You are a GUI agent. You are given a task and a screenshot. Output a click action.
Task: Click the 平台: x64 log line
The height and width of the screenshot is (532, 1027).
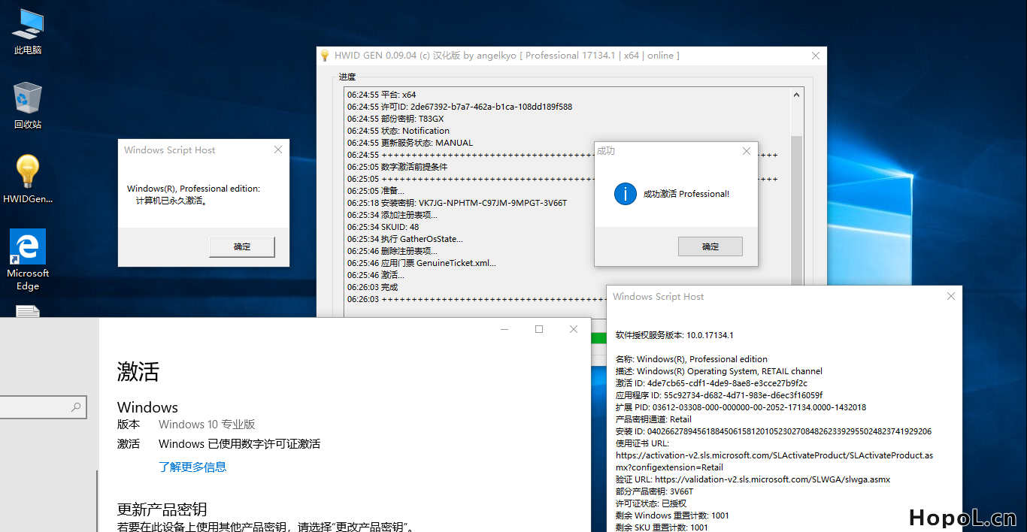point(381,95)
